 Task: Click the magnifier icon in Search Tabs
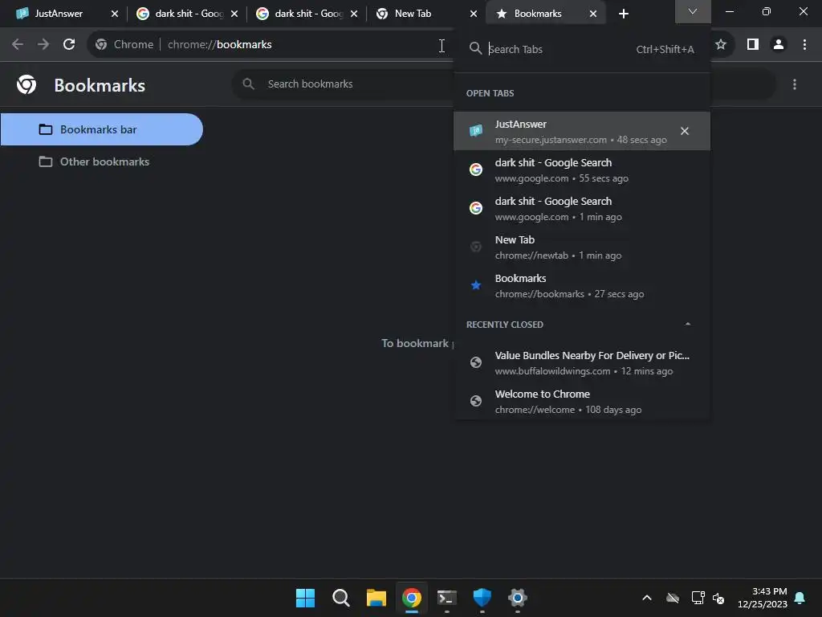click(x=475, y=49)
